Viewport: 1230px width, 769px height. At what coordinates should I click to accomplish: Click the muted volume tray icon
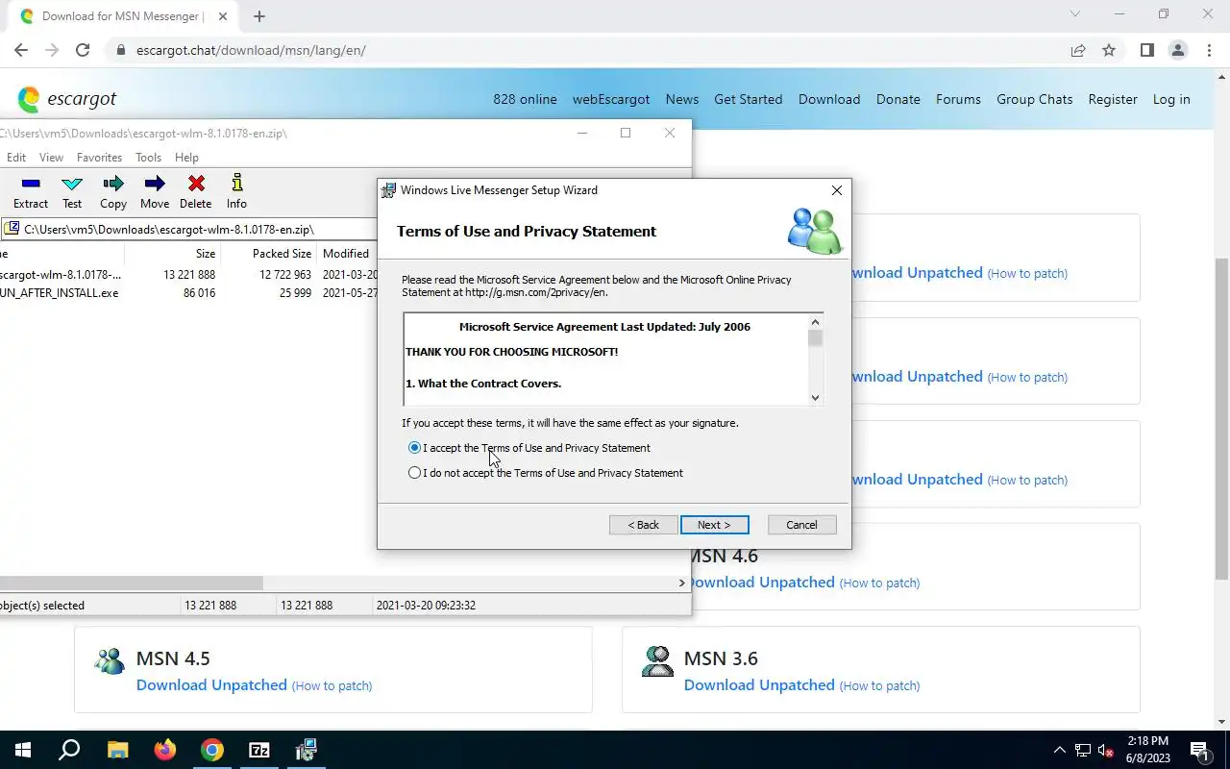click(x=1106, y=751)
